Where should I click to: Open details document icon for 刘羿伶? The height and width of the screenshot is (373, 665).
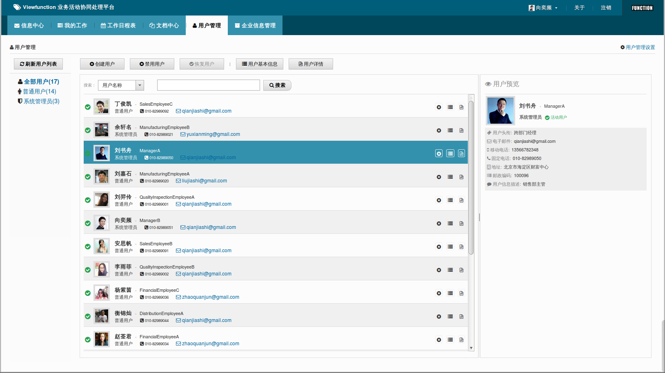461,200
